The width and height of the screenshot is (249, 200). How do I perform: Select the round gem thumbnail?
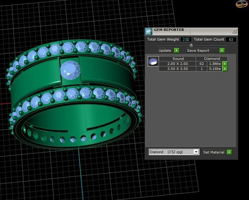click(153, 61)
